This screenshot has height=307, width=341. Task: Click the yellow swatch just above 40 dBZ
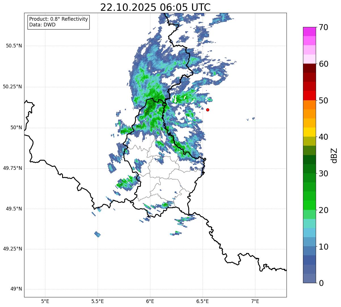309,132
